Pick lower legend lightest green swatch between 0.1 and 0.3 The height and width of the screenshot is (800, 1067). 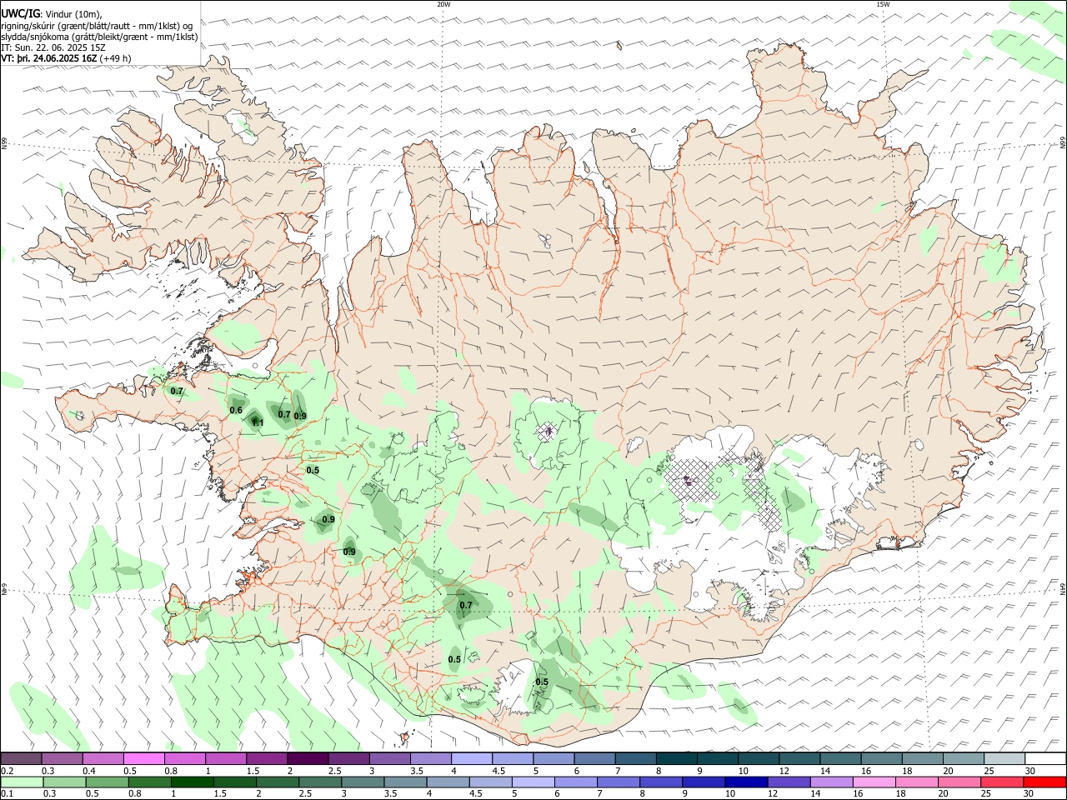click(x=21, y=782)
